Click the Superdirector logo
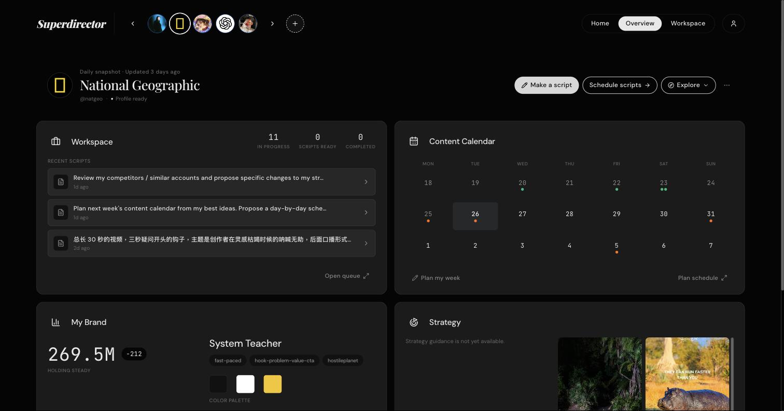The width and height of the screenshot is (784, 411). click(x=72, y=24)
